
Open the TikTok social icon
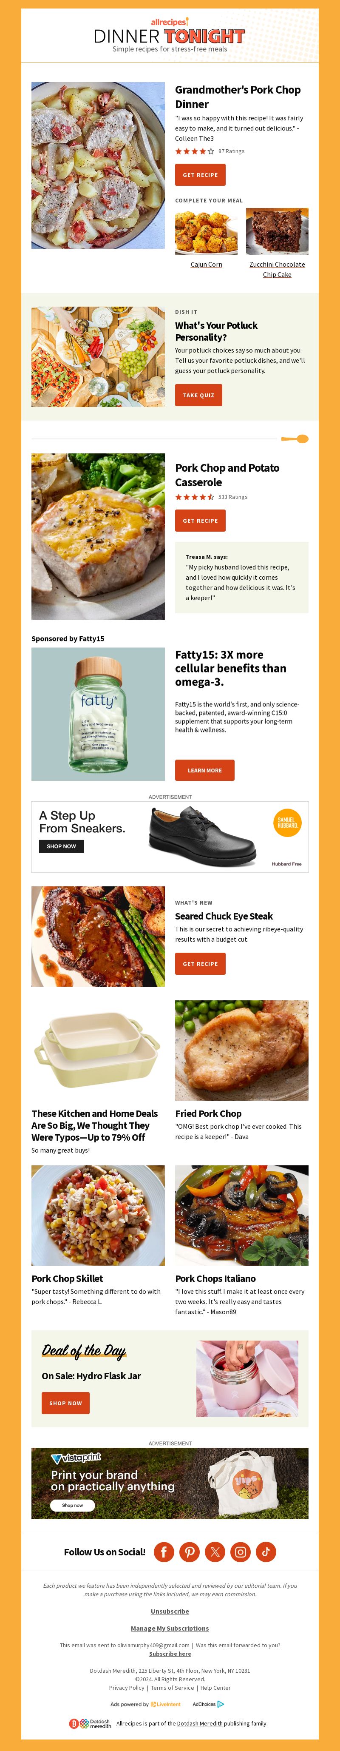[x=266, y=1551]
